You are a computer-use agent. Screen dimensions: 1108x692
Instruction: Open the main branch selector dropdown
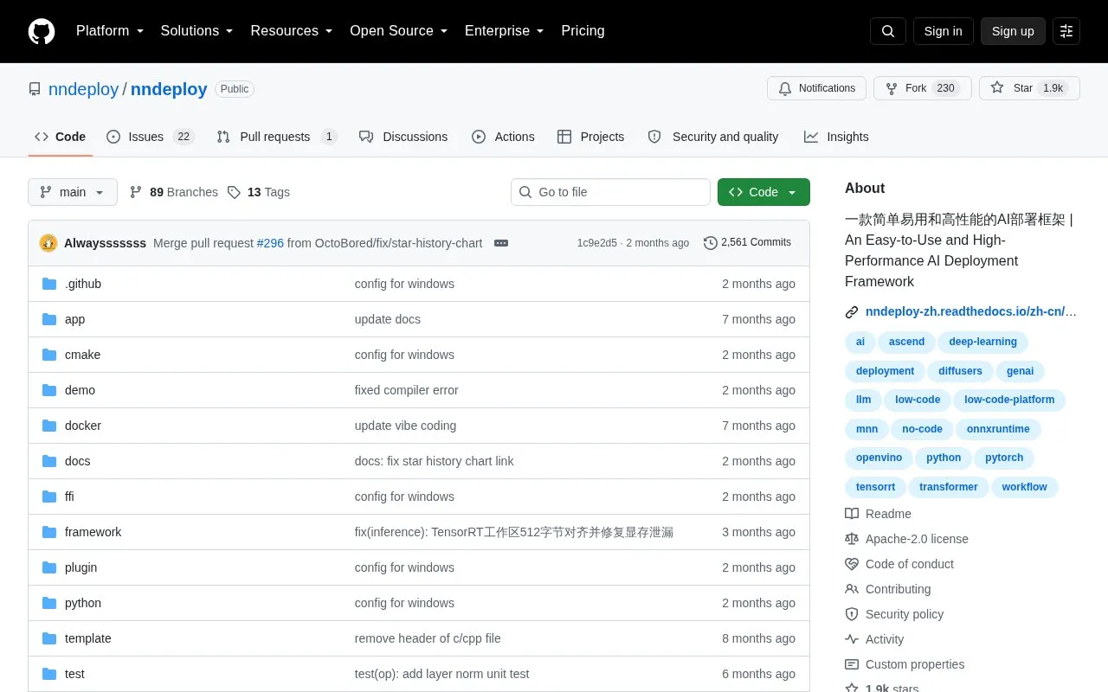tap(73, 192)
